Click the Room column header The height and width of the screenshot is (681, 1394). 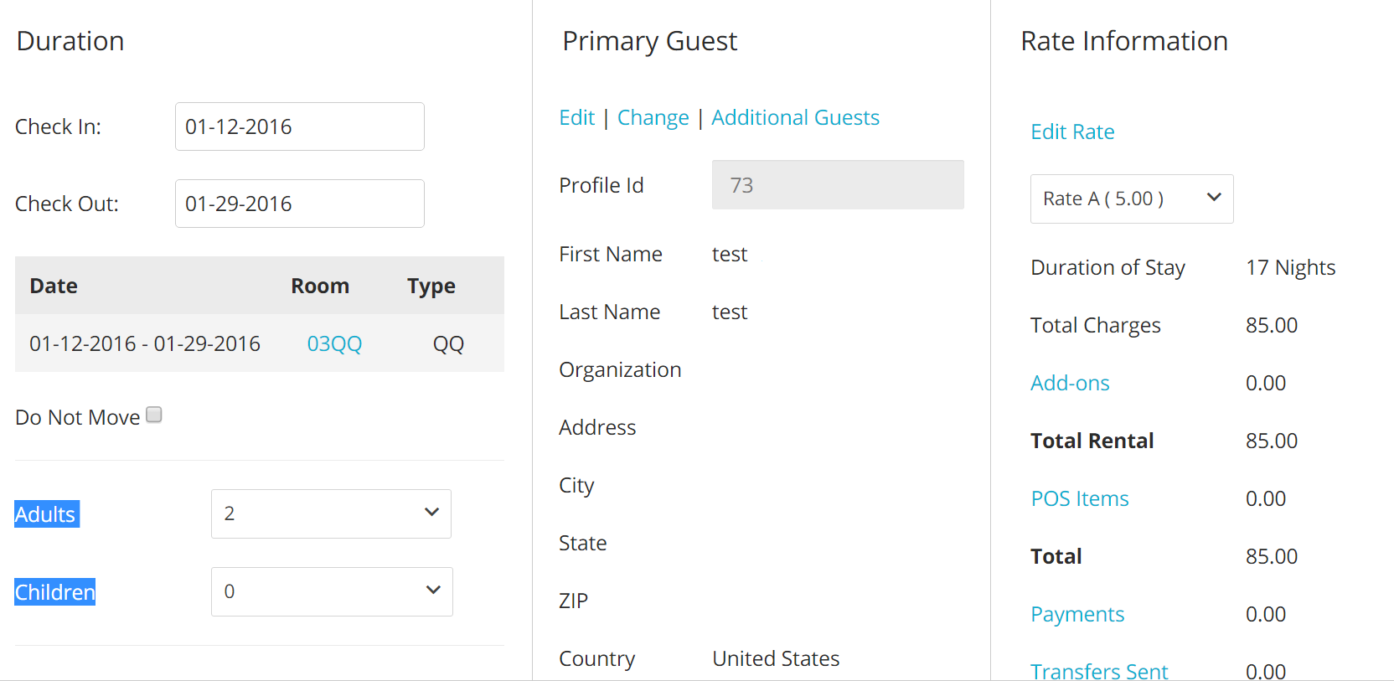pyautogui.click(x=320, y=286)
